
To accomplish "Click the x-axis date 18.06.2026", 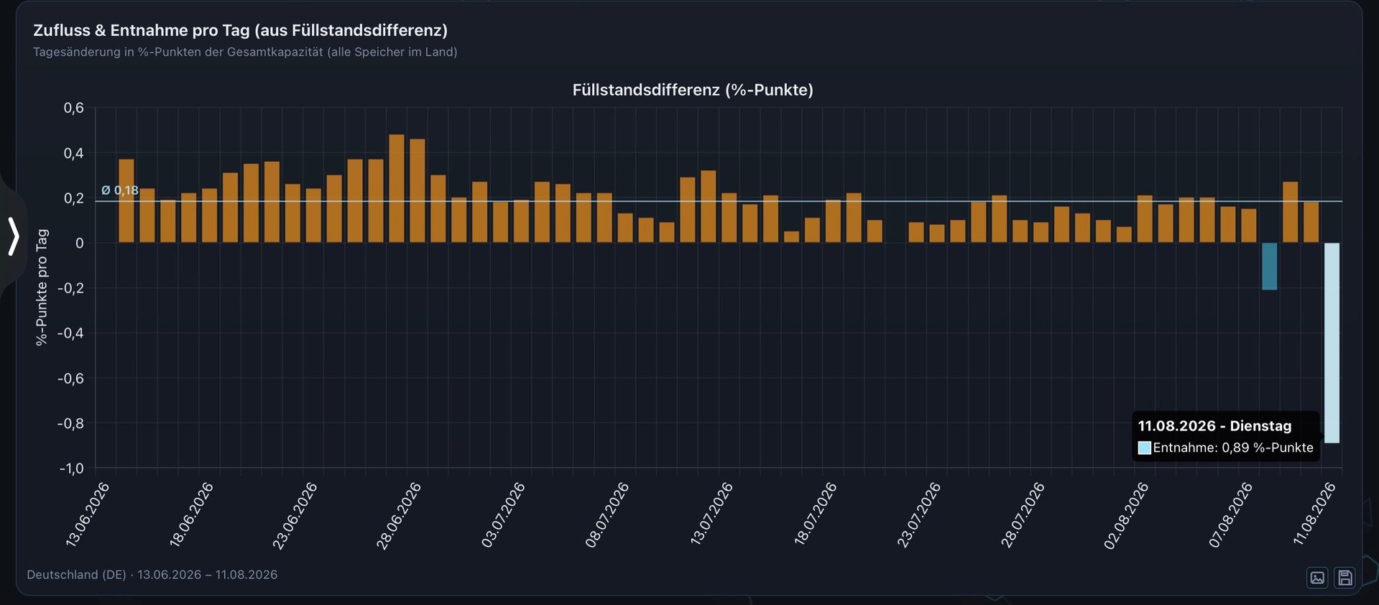I will point(191,514).
